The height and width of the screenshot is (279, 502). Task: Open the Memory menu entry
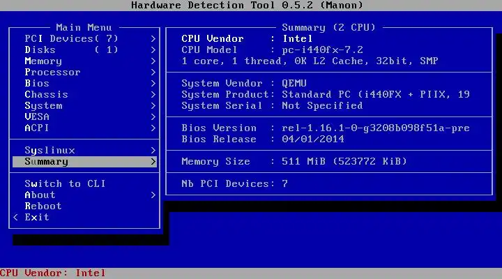(84, 61)
